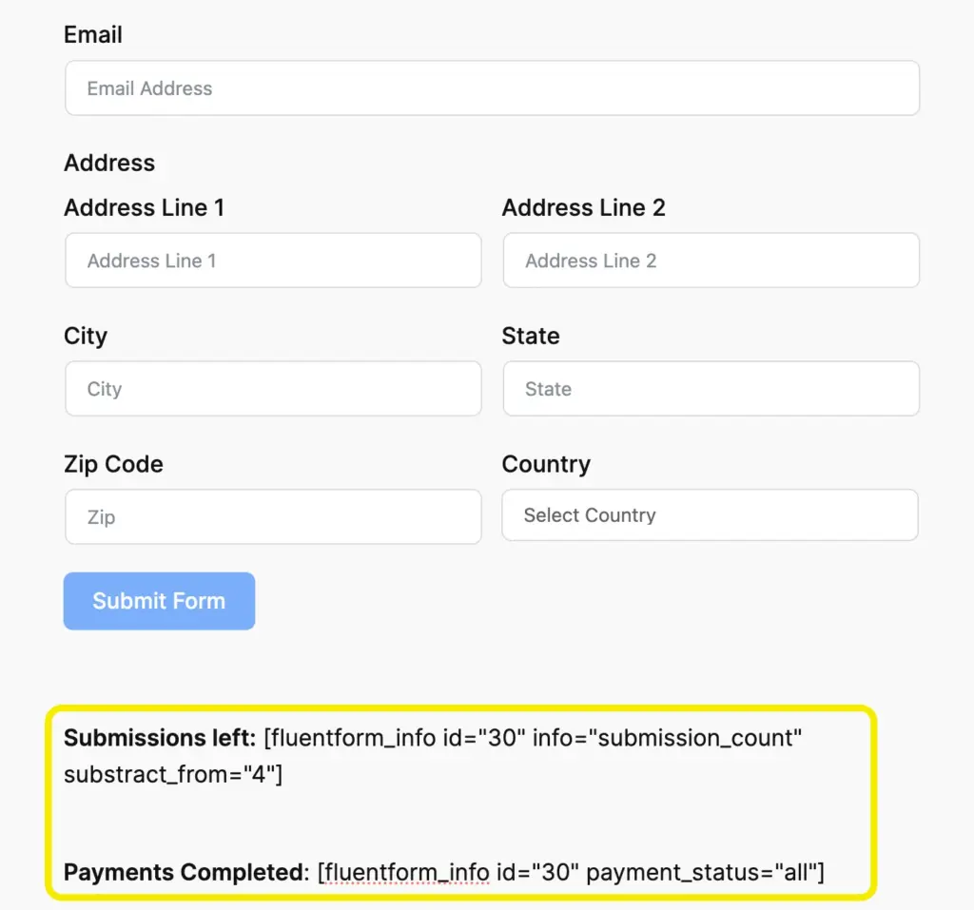
Task: Select the Zip code input
Action: [x=273, y=516]
